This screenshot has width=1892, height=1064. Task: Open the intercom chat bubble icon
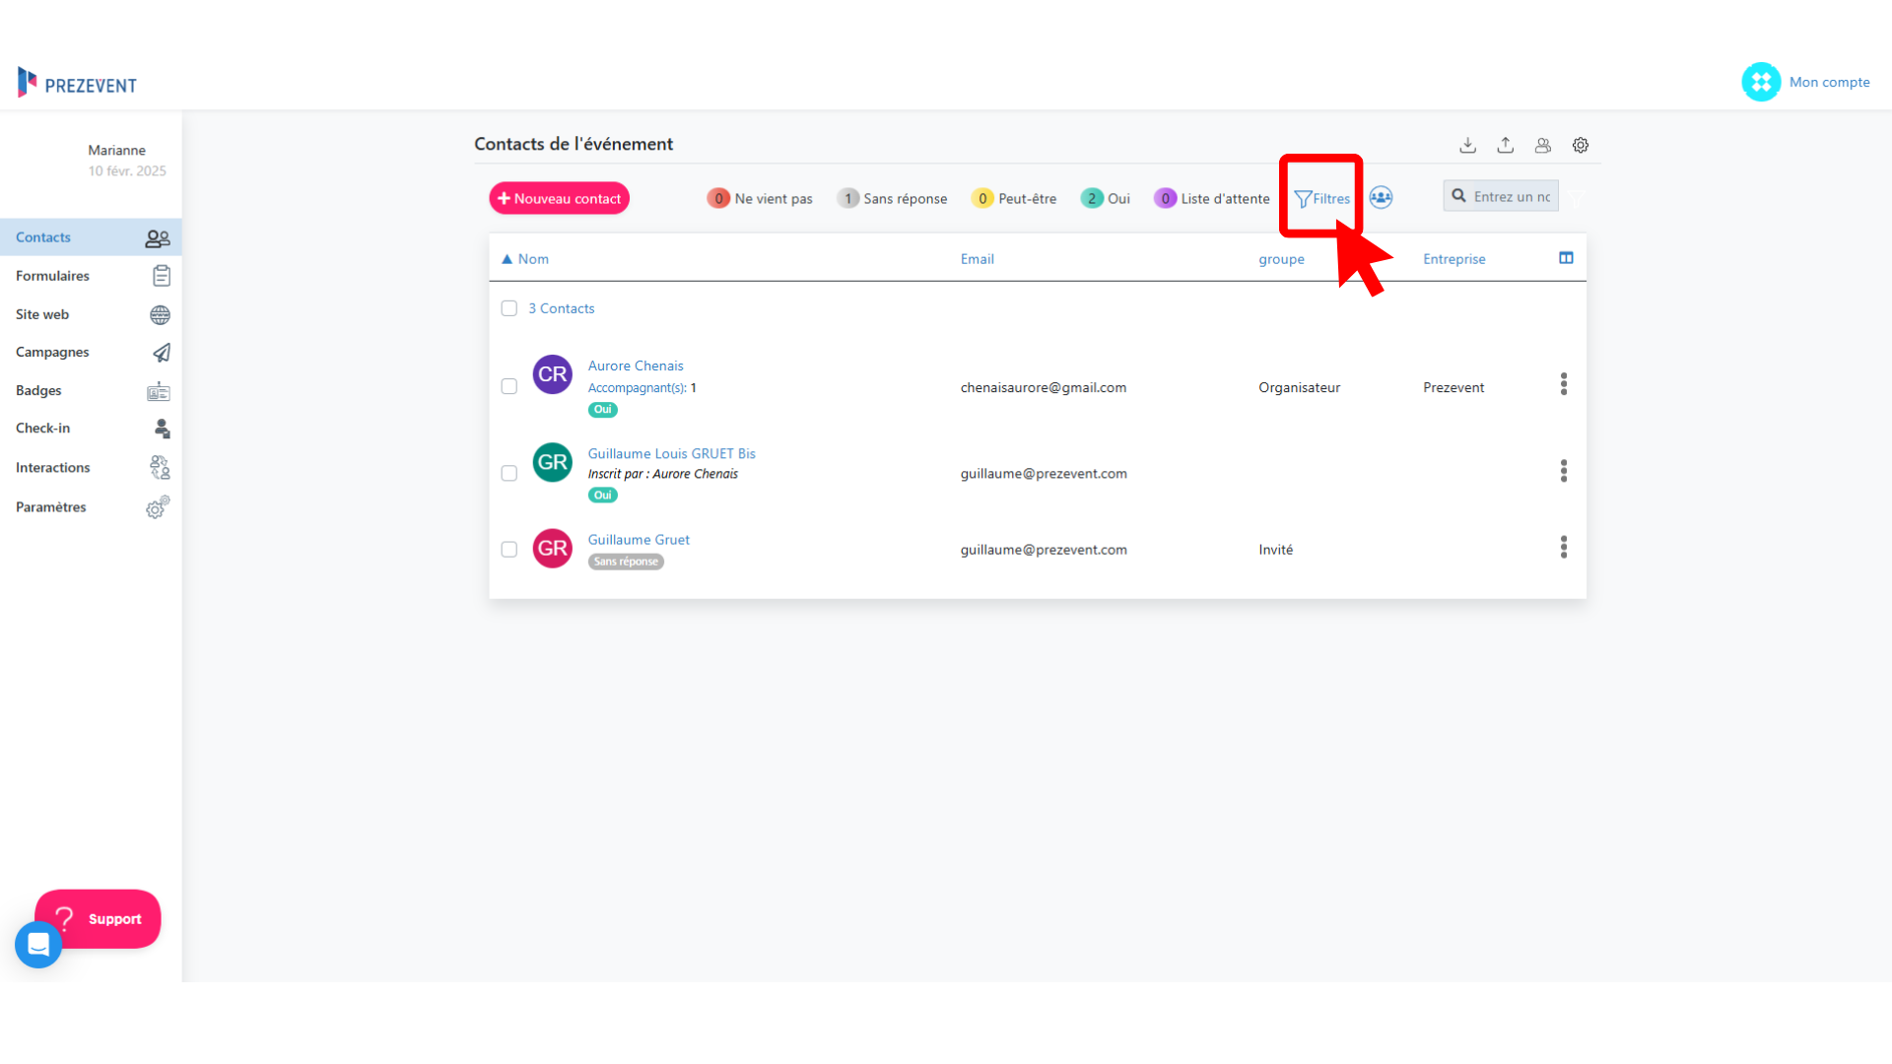point(38,944)
